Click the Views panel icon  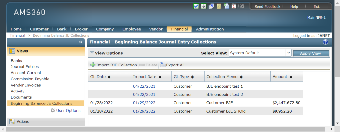(12, 51)
